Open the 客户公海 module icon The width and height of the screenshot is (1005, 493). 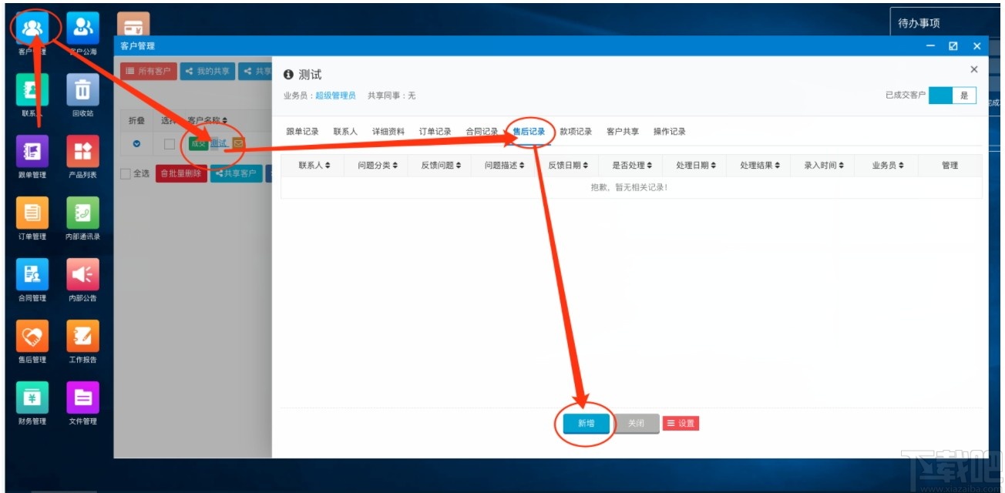[84, 28]
